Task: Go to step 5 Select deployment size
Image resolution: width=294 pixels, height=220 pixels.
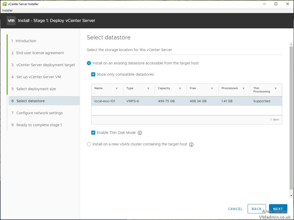Action: click(34, 89)
